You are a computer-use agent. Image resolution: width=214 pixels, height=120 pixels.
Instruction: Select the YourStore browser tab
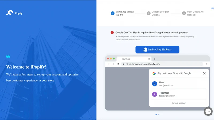coord(134,59)
